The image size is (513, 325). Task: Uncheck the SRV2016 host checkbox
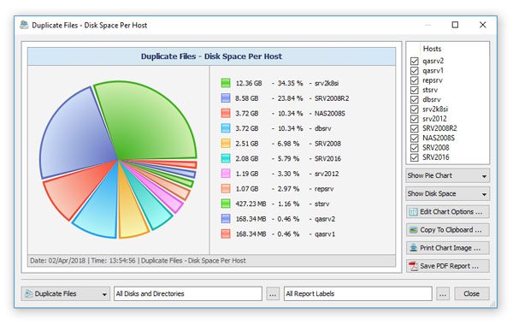[414, 157]
